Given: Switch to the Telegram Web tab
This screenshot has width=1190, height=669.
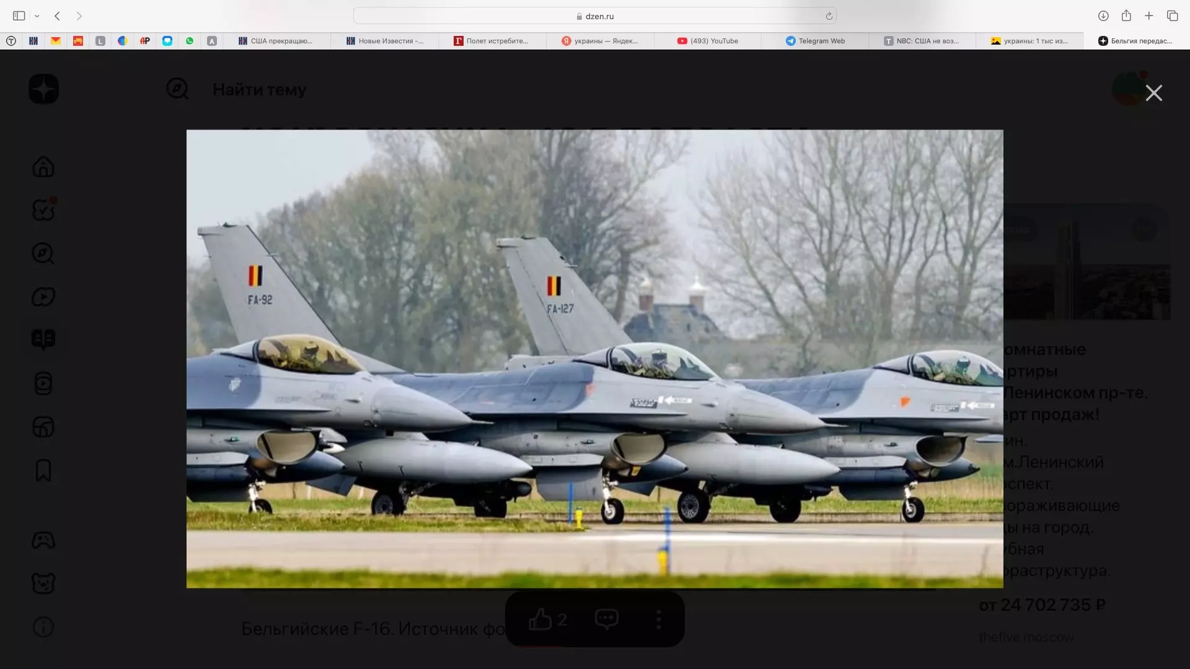Looking at the screenshot, I should pyautogui.click(x=816, y=41).
